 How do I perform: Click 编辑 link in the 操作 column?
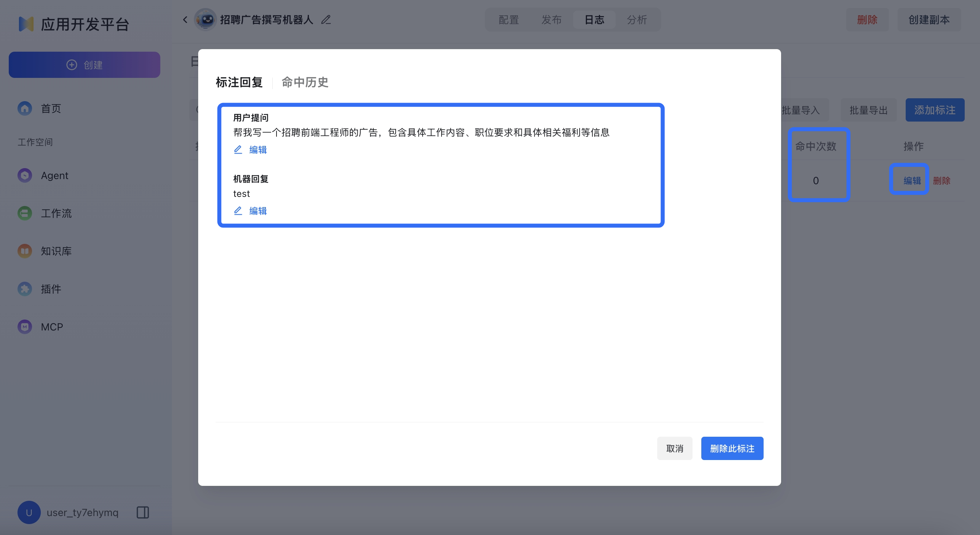[x=910, y=181]
